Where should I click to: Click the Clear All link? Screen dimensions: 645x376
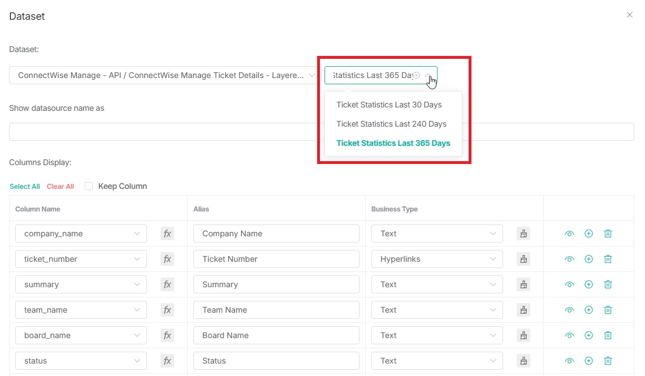[60, 187]
